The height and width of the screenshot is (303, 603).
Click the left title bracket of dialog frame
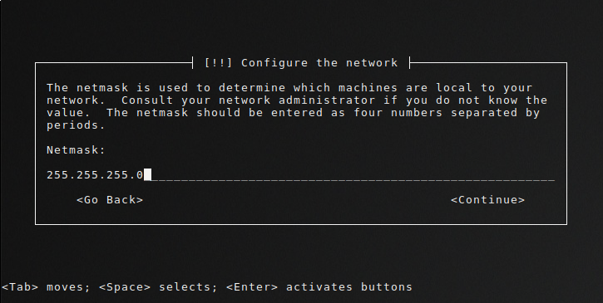point(192,62)
